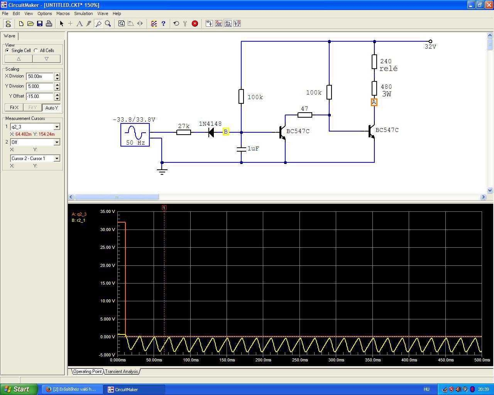This screenshot has width=494, height=395.
Task: Switch to the Transient Analysis tab
Action: (122, 371)
